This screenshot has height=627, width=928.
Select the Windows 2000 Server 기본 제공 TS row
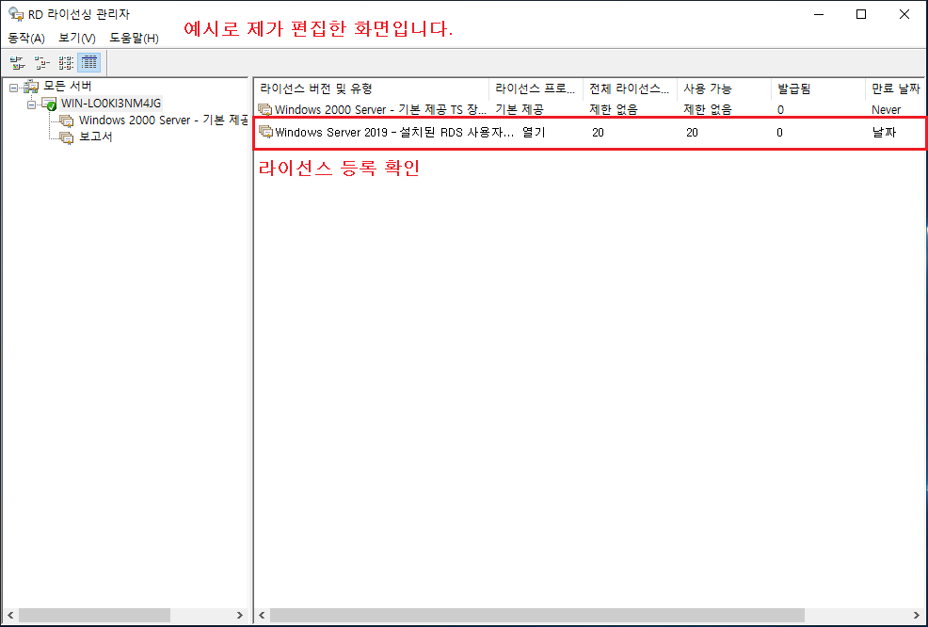(590, 109)
